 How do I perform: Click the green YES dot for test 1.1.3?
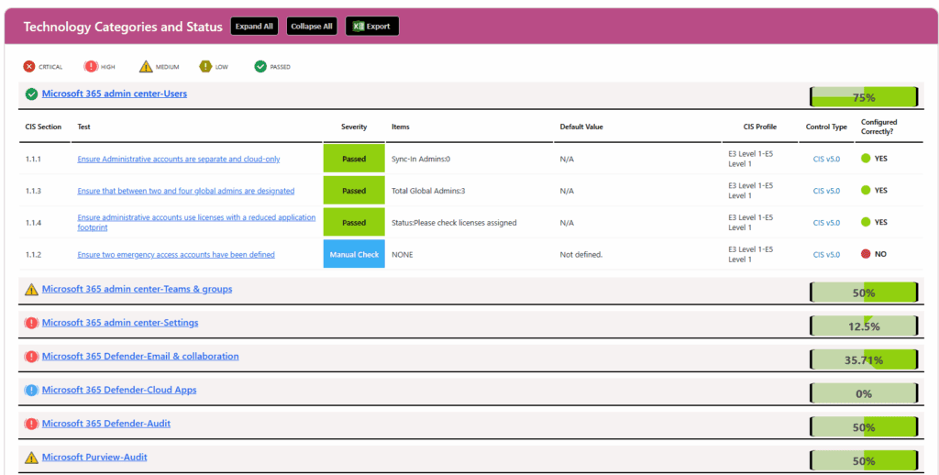[x=866, y=191]
